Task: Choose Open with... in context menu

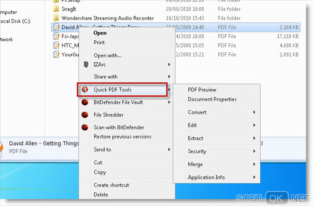Action: coord(107,55)
